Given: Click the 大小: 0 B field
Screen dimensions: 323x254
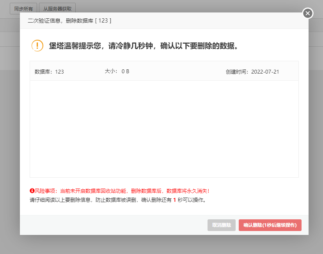Looking at the screenshot, I should tap(117, 71).
